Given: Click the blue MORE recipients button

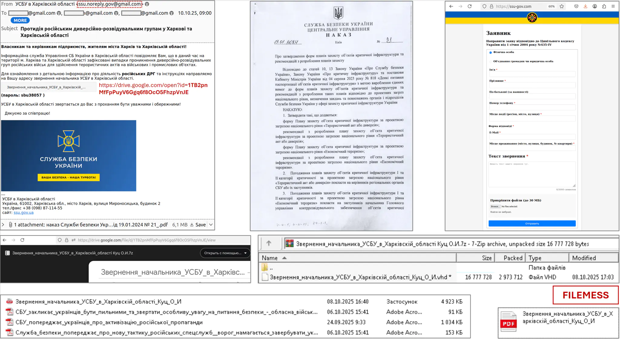Looking at the screenshot, I should [20, 20].
